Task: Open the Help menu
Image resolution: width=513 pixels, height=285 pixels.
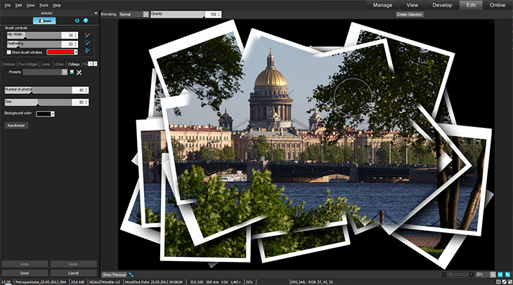Action: pyautogui.click(x=57, y=5)
